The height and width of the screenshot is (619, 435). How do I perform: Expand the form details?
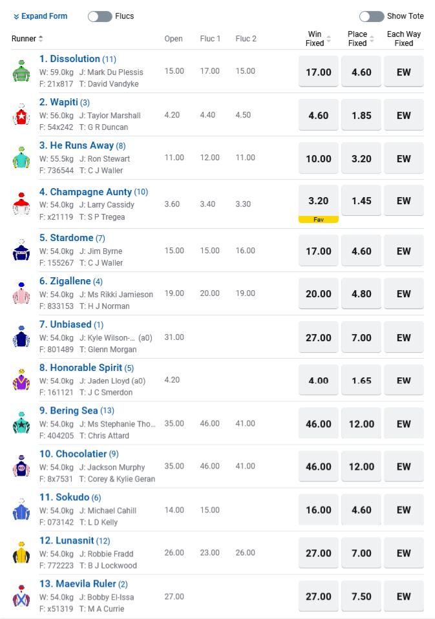(x=40, y=16)
